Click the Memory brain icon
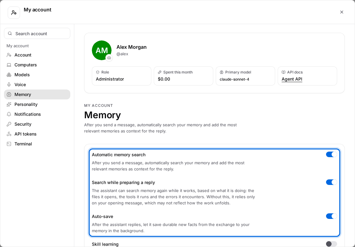 click(9, 94)
